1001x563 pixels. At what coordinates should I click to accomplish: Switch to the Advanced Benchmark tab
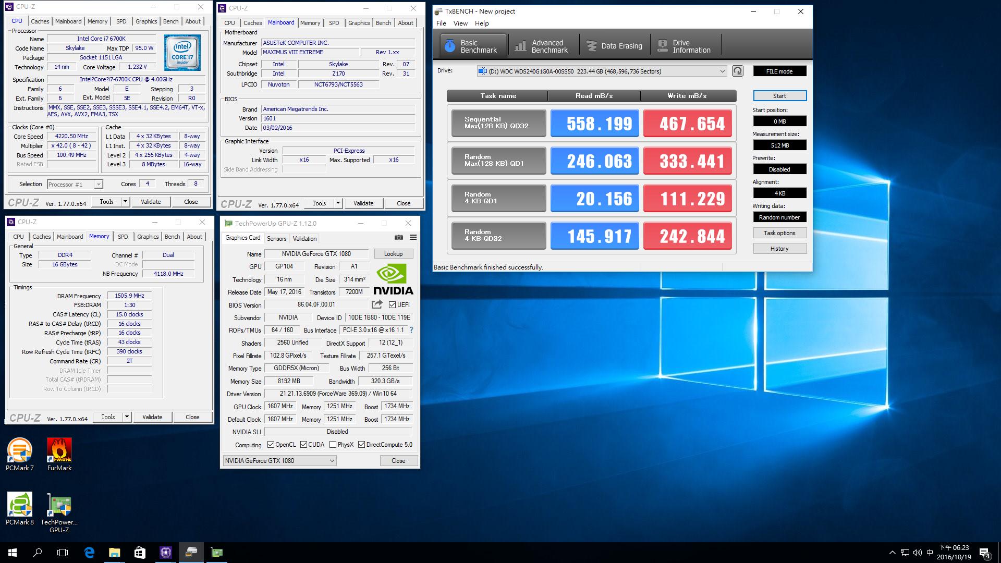543,46
